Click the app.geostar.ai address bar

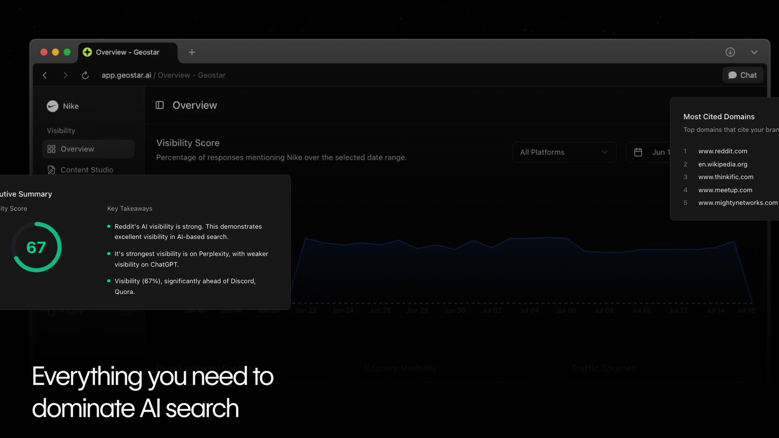(163, 75)
